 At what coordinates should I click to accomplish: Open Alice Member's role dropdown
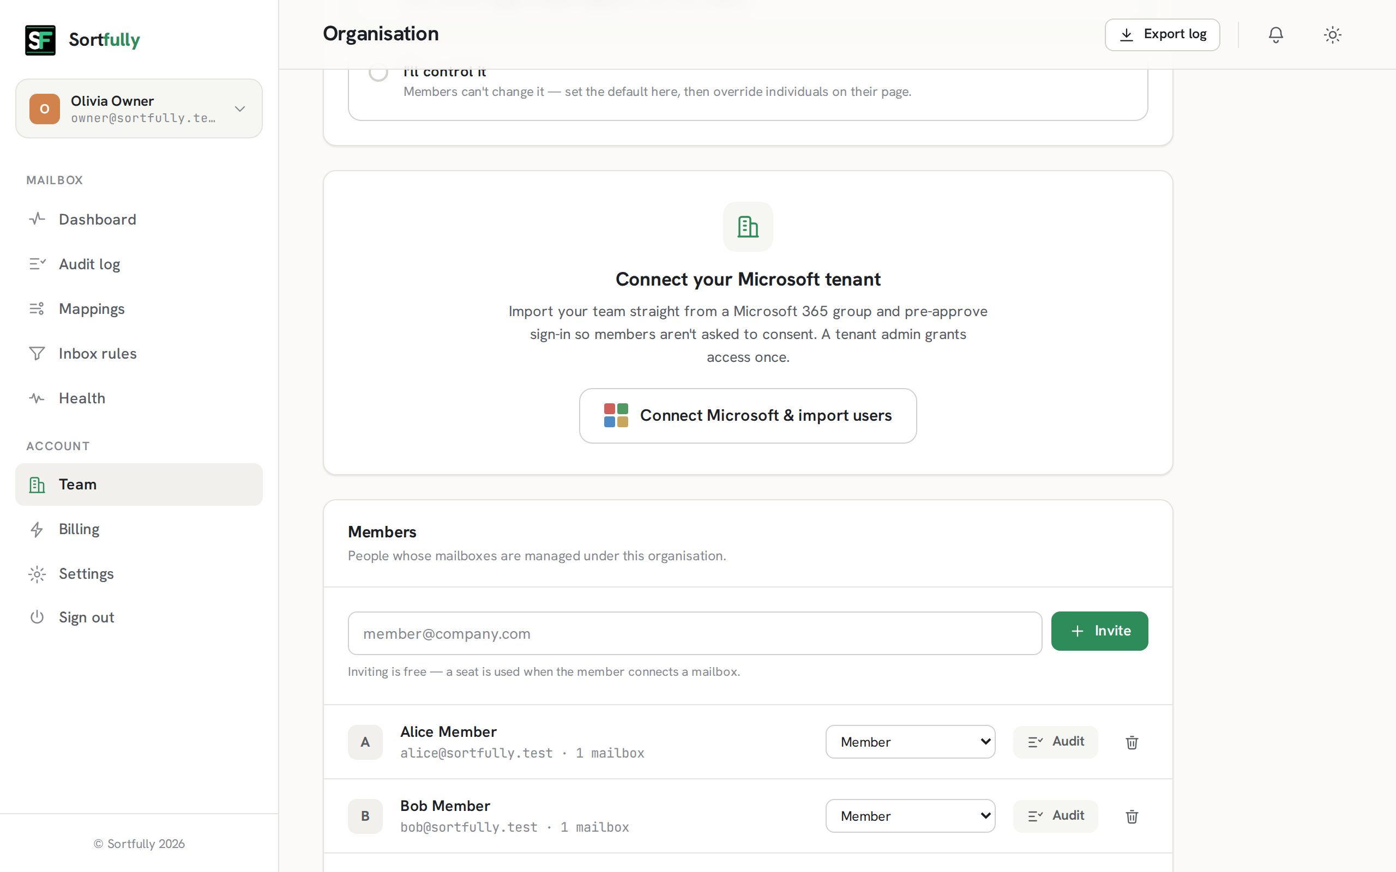pos(910,742)
